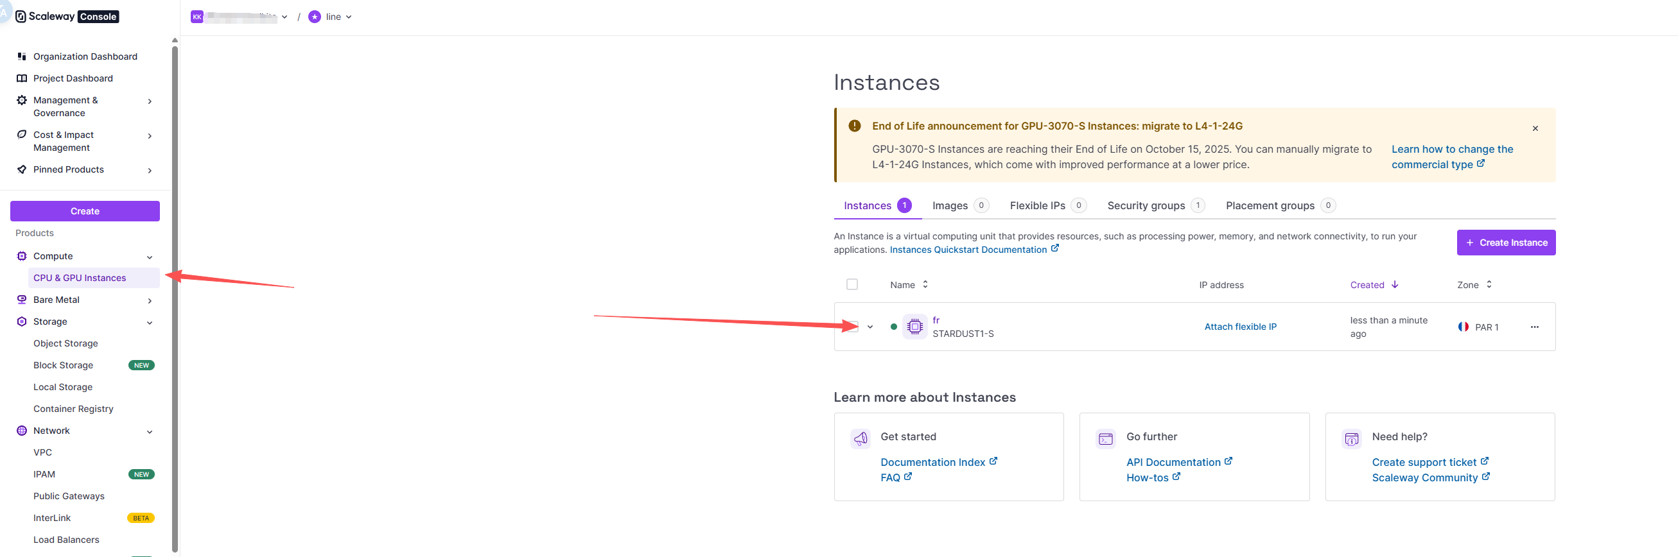Switch to the Flexible IPs tab
The height and width of the screenshot is (557, 1678).
pyautogui.click(x=1047, y=205)
